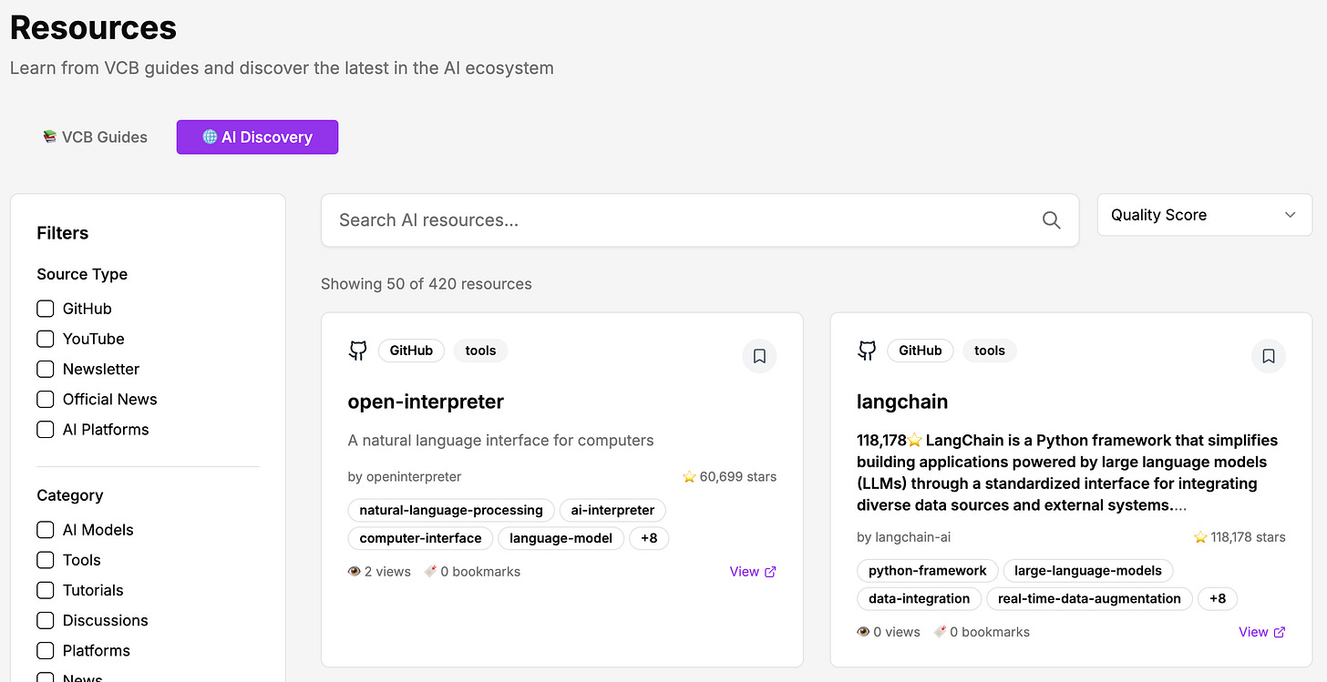
Task: Click 'A natural language interface for computers'
Action: 500,441
